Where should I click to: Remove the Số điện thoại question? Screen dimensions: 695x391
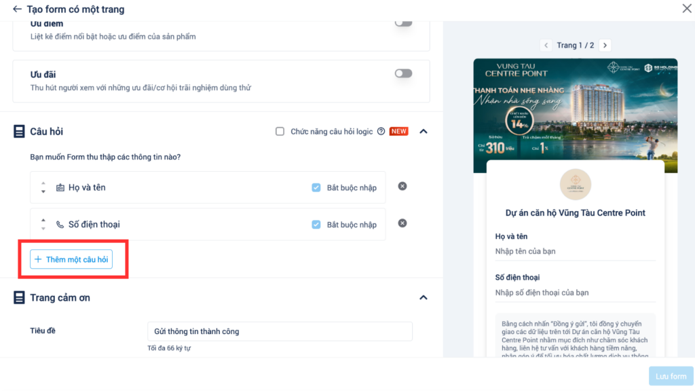coord(402,223)
